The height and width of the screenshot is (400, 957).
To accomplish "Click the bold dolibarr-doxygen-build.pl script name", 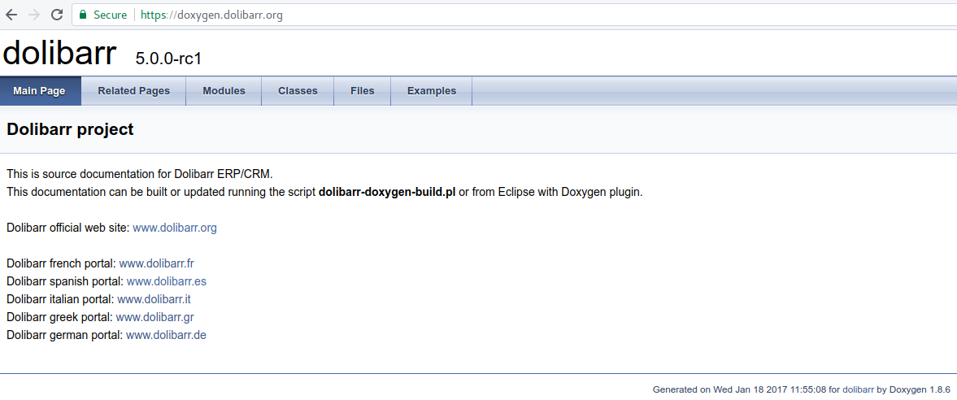I will pyautogui.click(x=387, y=193).
